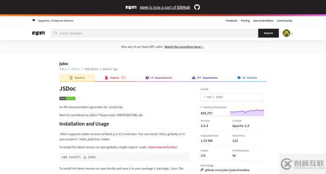Screen dimensions: 326x174
Task: Click the link icon beside homepage URL
Action: [x=202, y=170]
